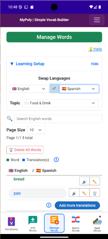108x239 pixels.
Task: Edit the word bread with pencil icon
Action: 95,181
